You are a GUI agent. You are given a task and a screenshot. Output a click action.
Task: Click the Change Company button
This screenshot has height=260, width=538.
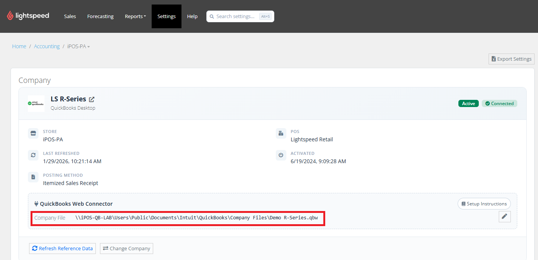[x=126, y=248]
